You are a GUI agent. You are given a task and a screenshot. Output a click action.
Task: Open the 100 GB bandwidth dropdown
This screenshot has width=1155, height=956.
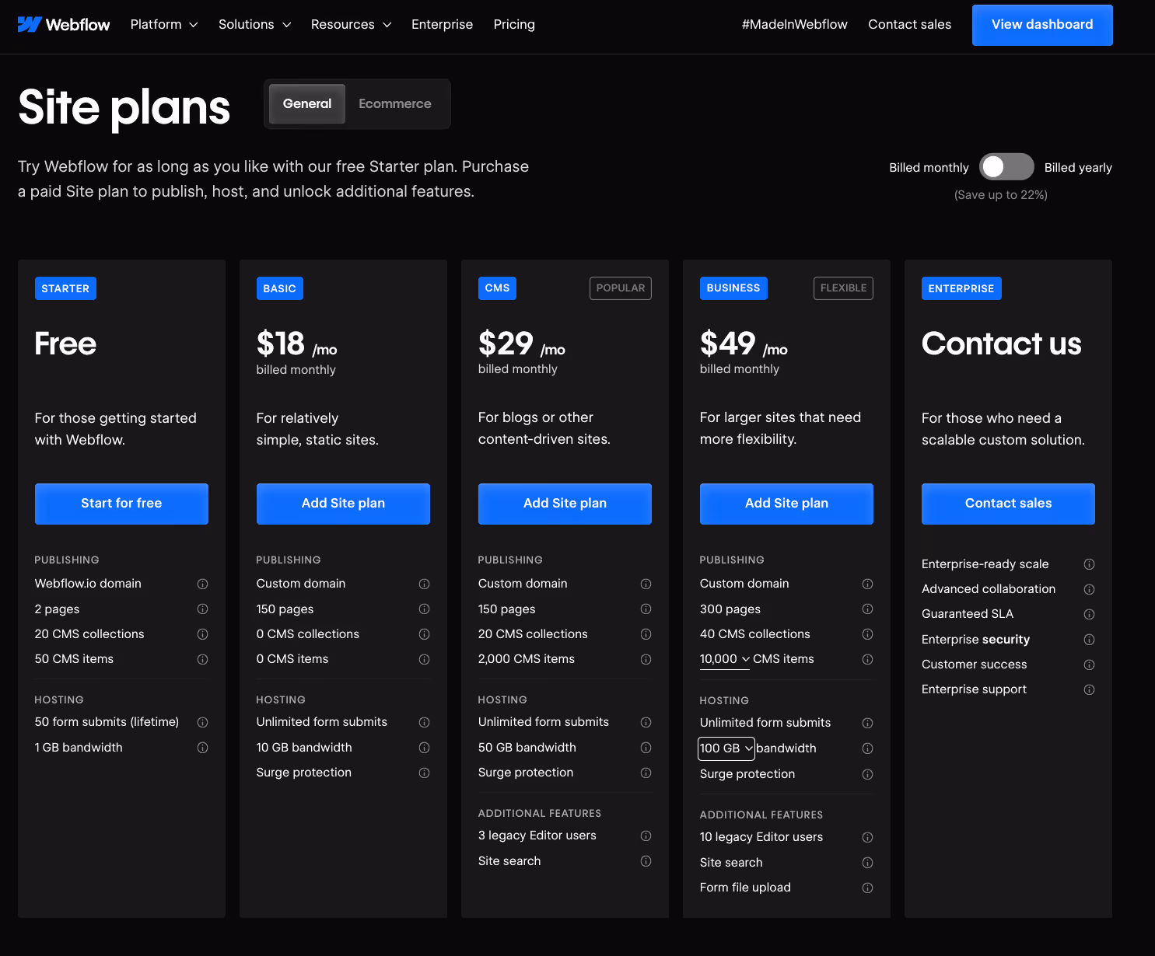[726, 748]
